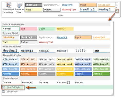Apply the Currency [0] number format
122x97 pixels.
(x=65, y=83)
